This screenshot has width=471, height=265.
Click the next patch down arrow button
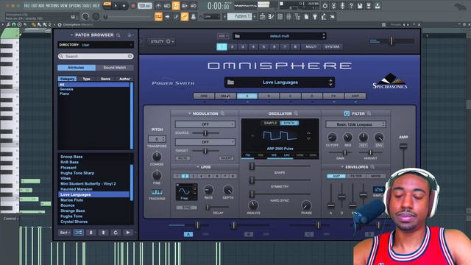click(91, 233)
